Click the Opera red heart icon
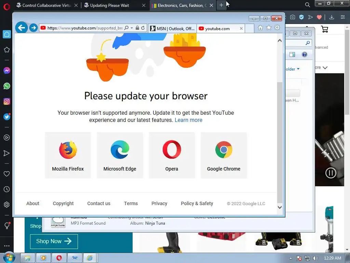This screenshot has height=263, width=350. click(319, 17)
